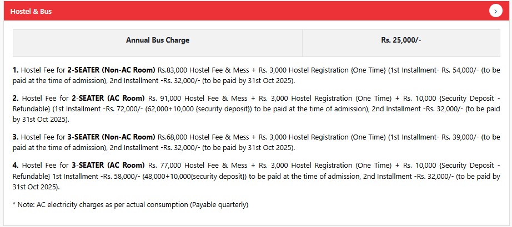This screenshot has width=512, height=227.
Task: Click the 2-SEATER (Non-AC Room) bold label
Action: tap(111, 71)
